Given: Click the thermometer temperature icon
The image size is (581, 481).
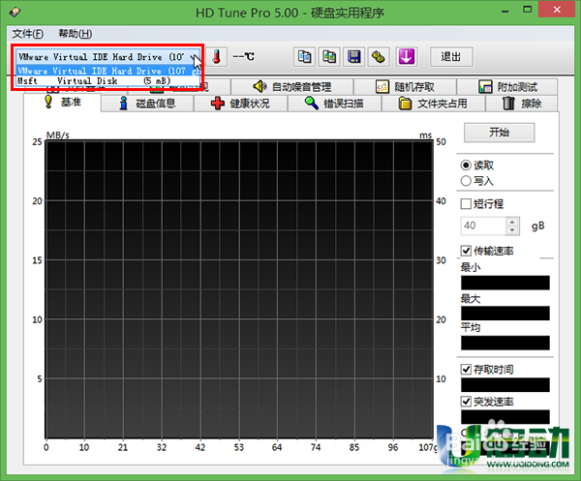Looking at the screenshot, I should tap(217, 57).
